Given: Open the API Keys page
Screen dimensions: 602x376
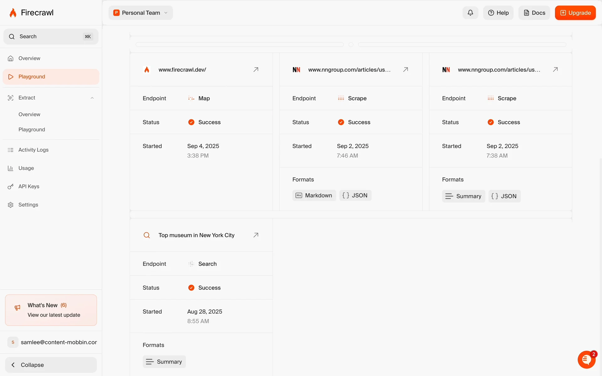Looking at the screenshot, I should pyautogui.click(x=29, y=186).
